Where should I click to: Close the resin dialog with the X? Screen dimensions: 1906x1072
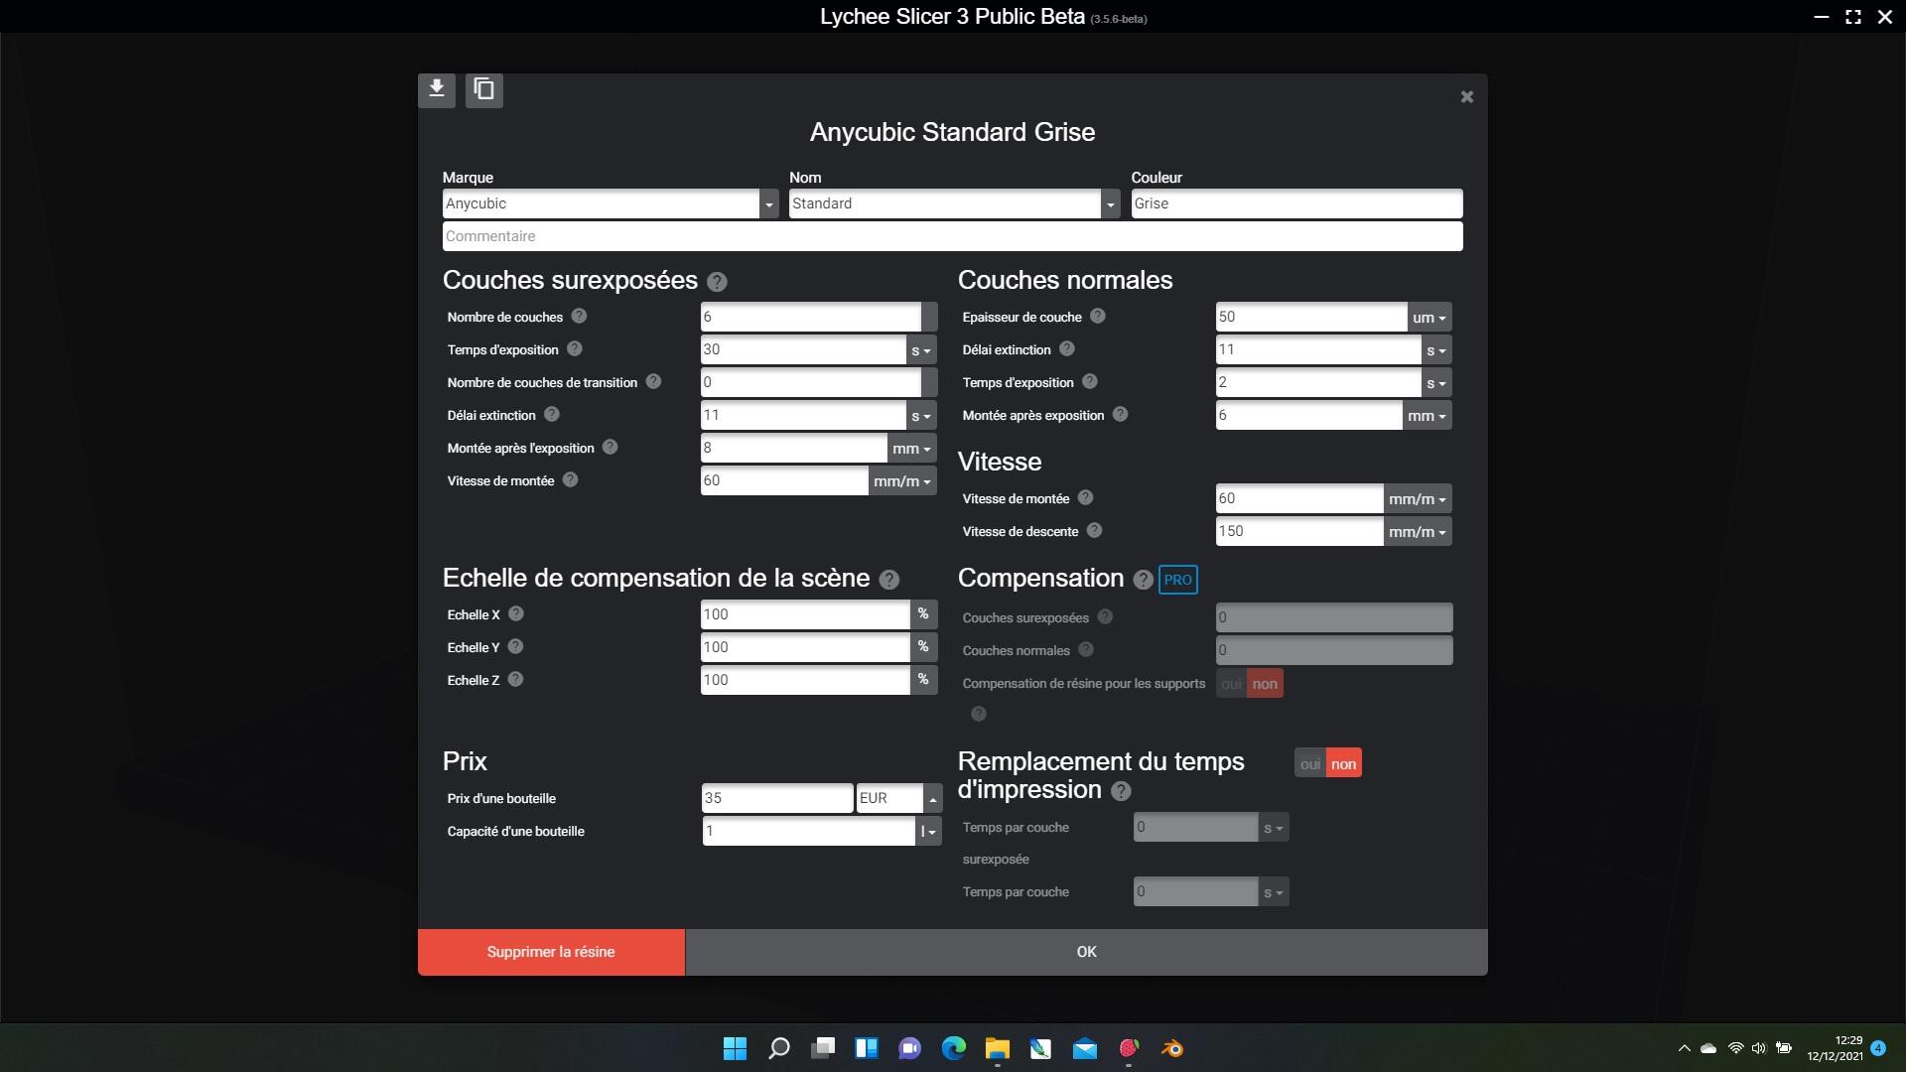pos(1466,97)
